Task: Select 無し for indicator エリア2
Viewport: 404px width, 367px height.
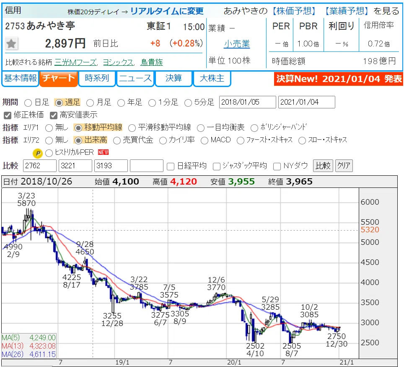Action: tap(49, 141)
